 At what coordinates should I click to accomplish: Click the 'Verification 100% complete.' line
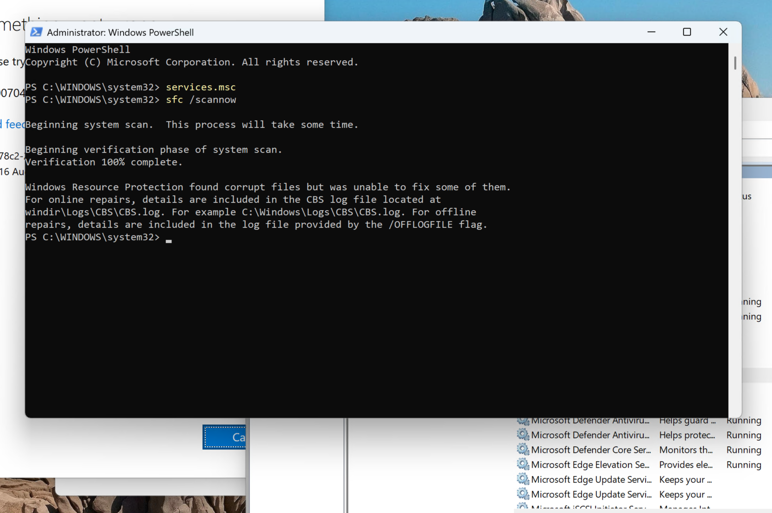104,162
